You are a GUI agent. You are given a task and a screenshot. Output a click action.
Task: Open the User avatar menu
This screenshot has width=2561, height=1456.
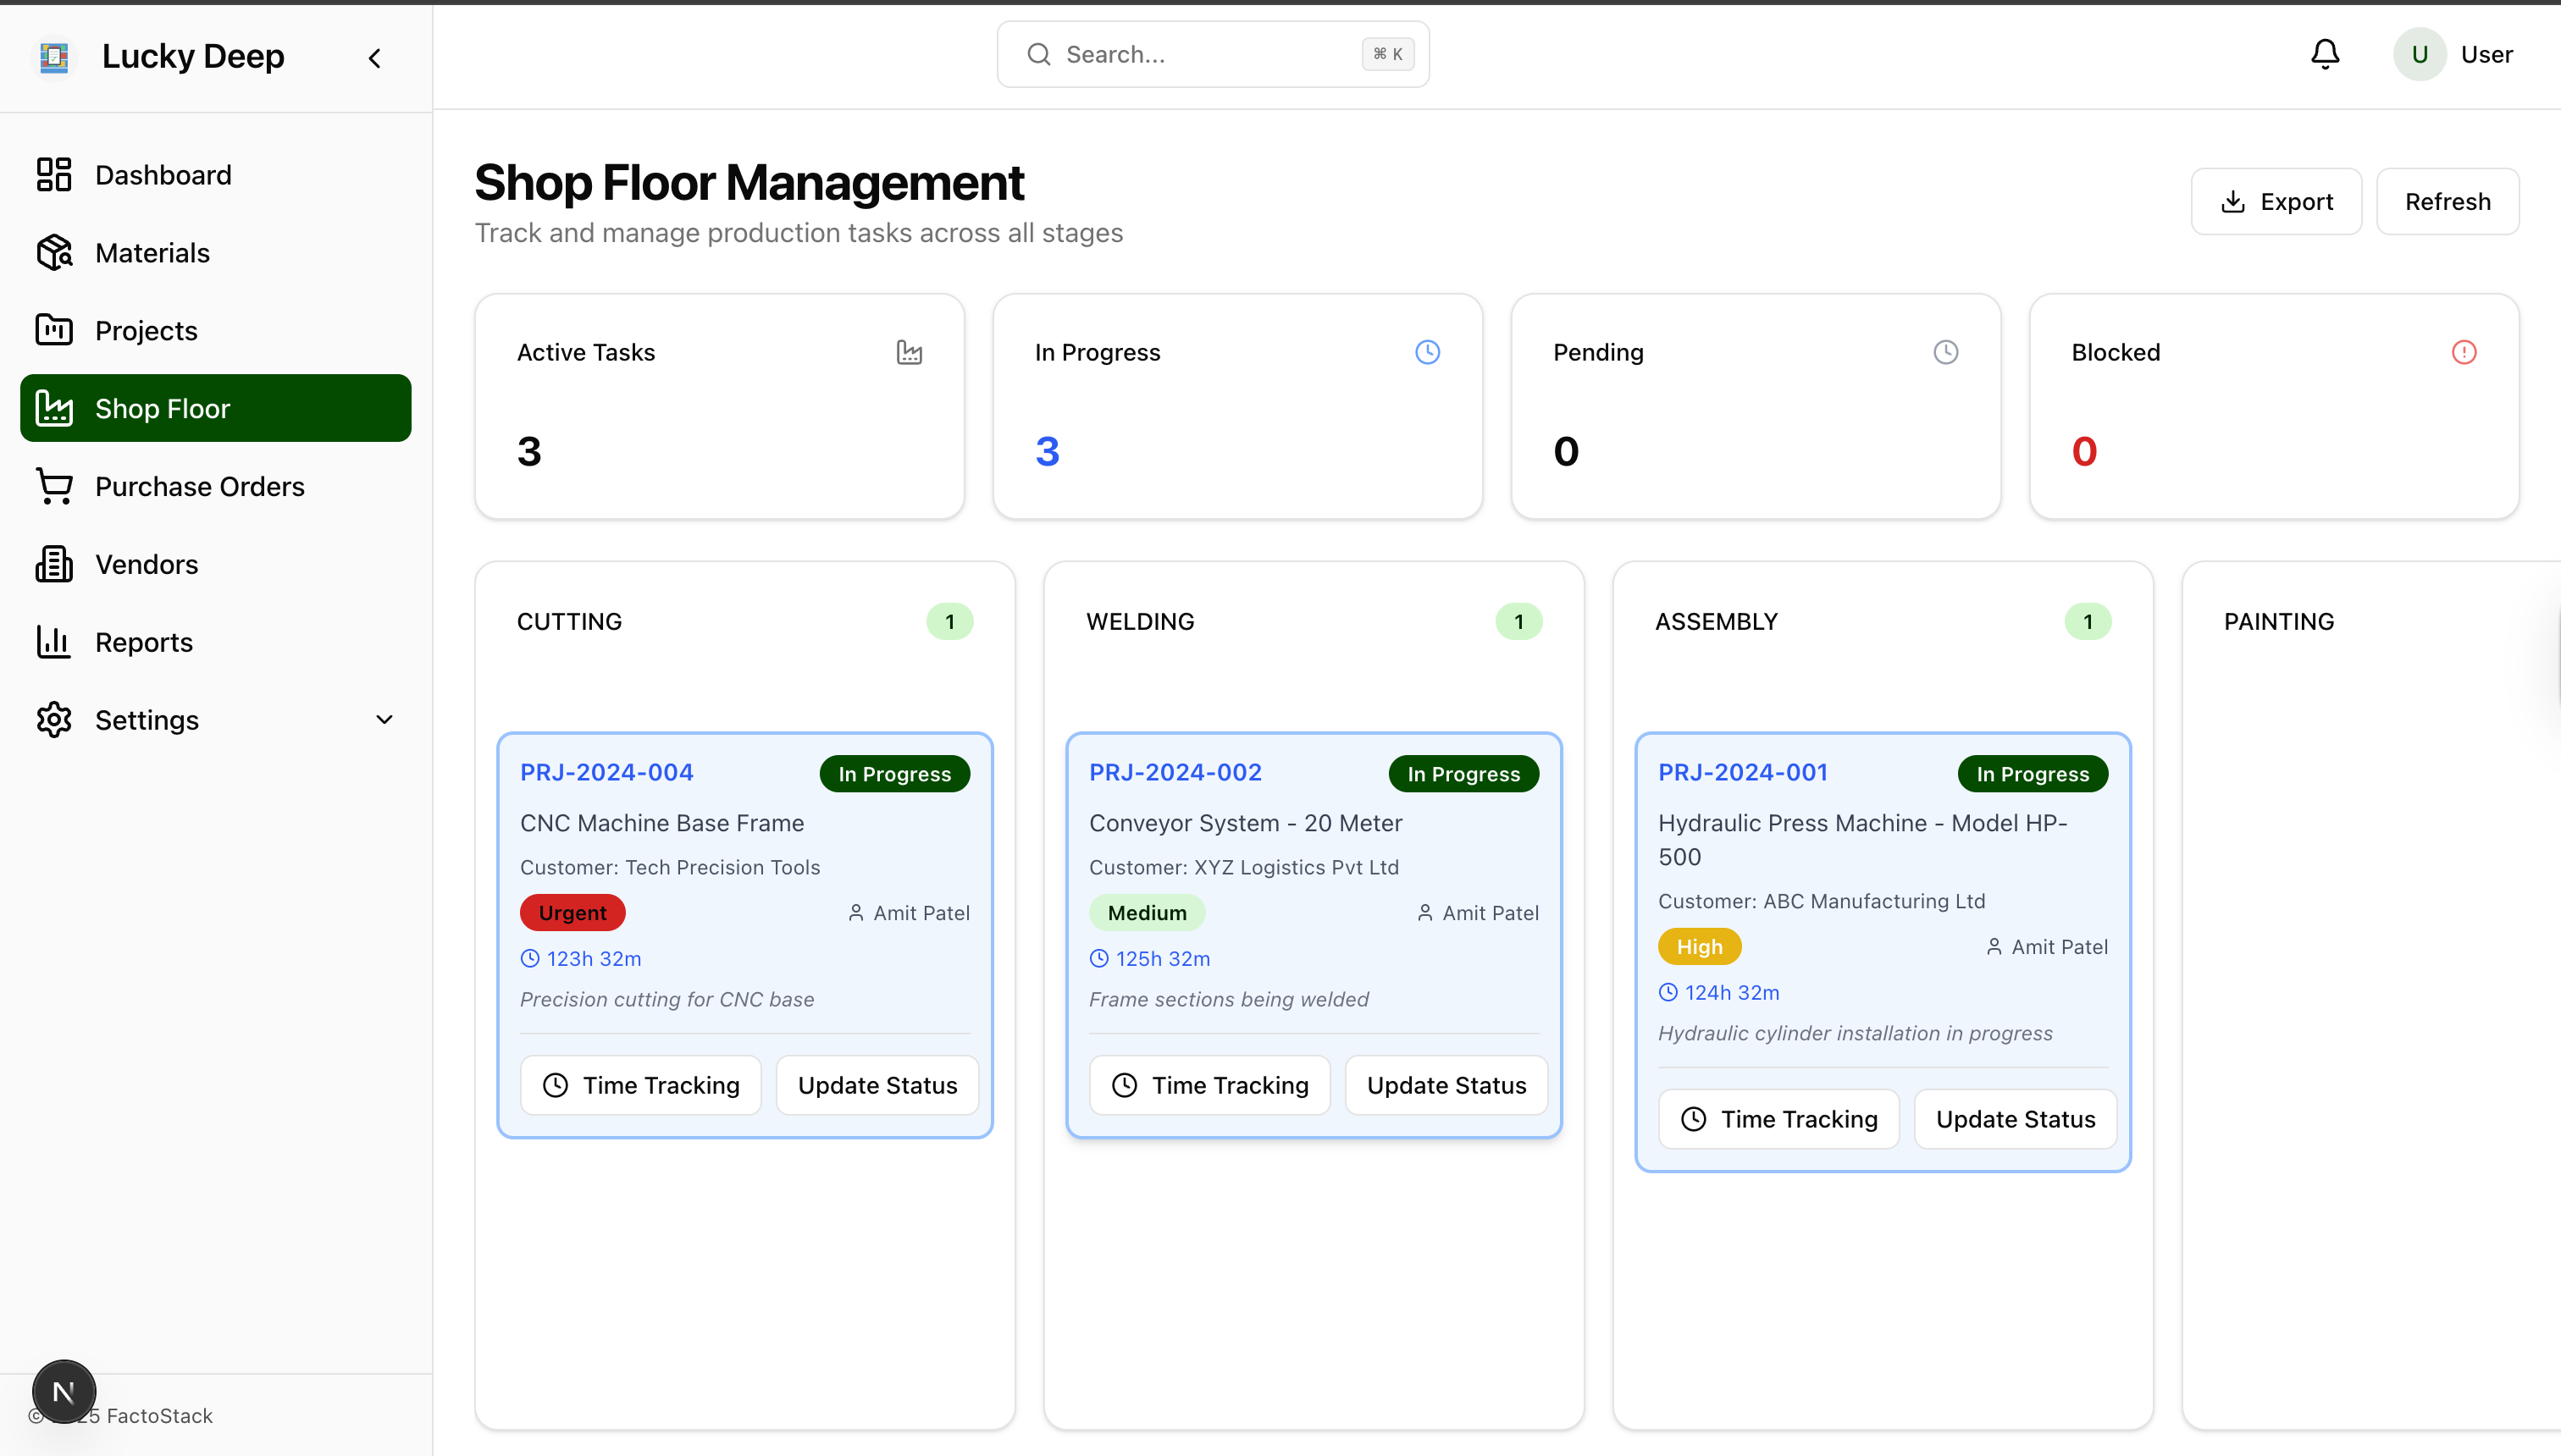2420,54
